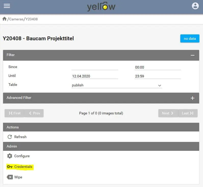The image size is (203, 187).
Task: Collapse the Filter panel with minus
Action: click(193, 55)
